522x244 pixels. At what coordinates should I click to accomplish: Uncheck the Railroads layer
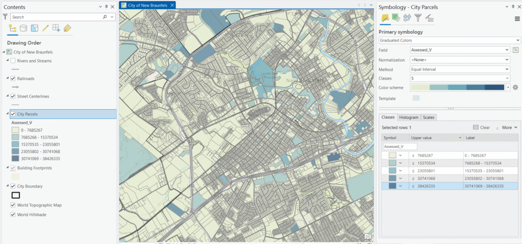13,79
